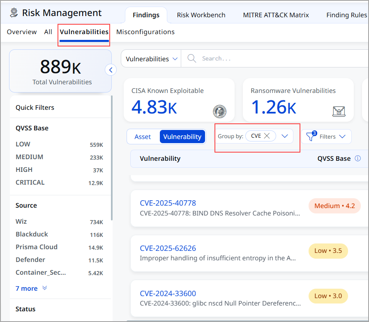This screenshot has width=369, height=322.
Task: Click the search magnifier icon
Action: click(x=191, y=58)
